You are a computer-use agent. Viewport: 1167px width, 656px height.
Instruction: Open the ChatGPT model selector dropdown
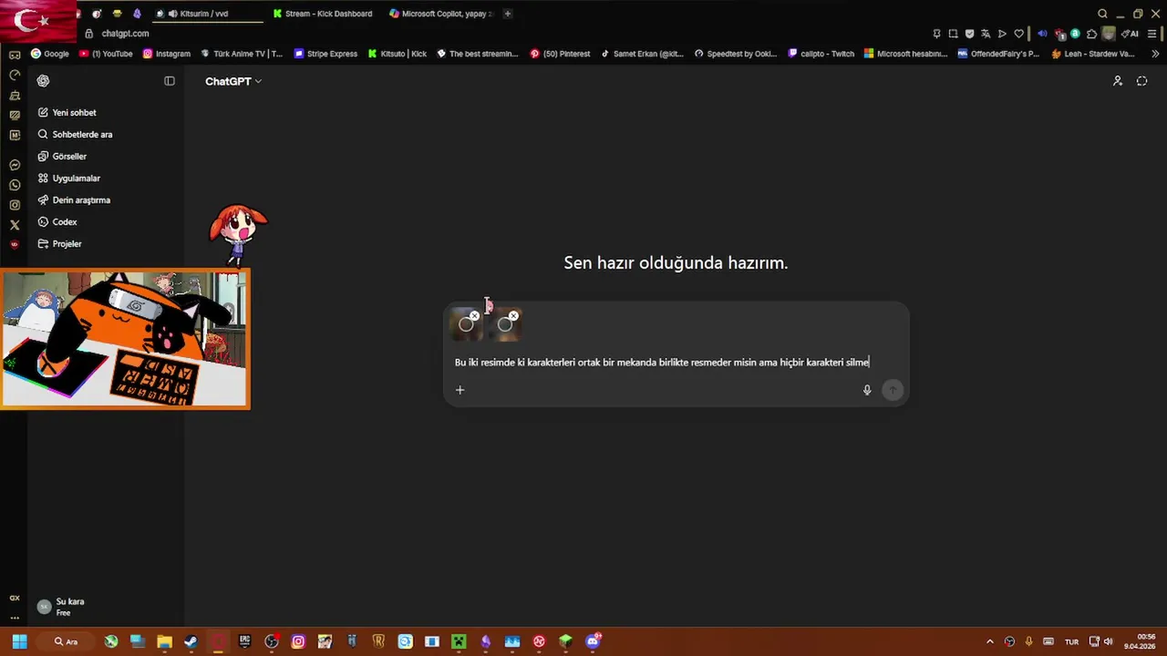tap(232, 81)
